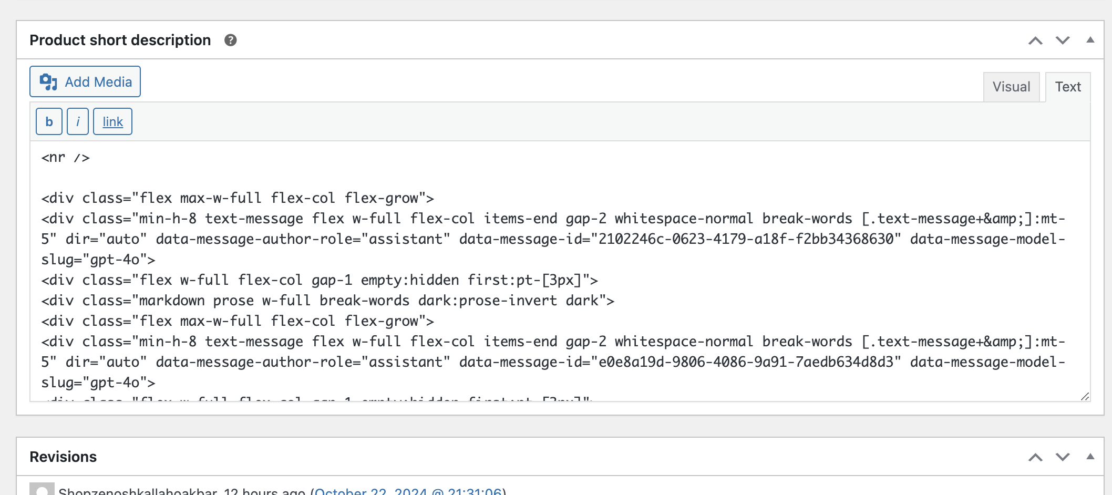Toggle the Revisions panel triangle
The image size is (1112, 495).
pyautogui.click(x=1090, y=457)
